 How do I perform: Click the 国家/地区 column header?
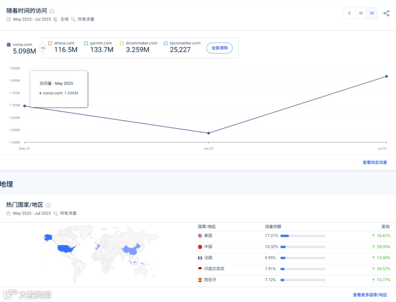[207, 226]
